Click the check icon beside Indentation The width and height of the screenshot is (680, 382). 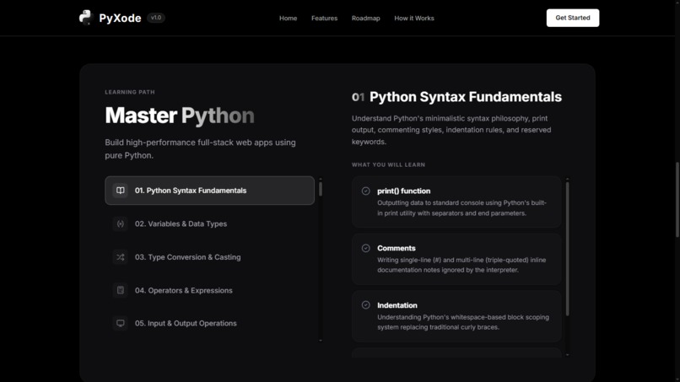365,304
